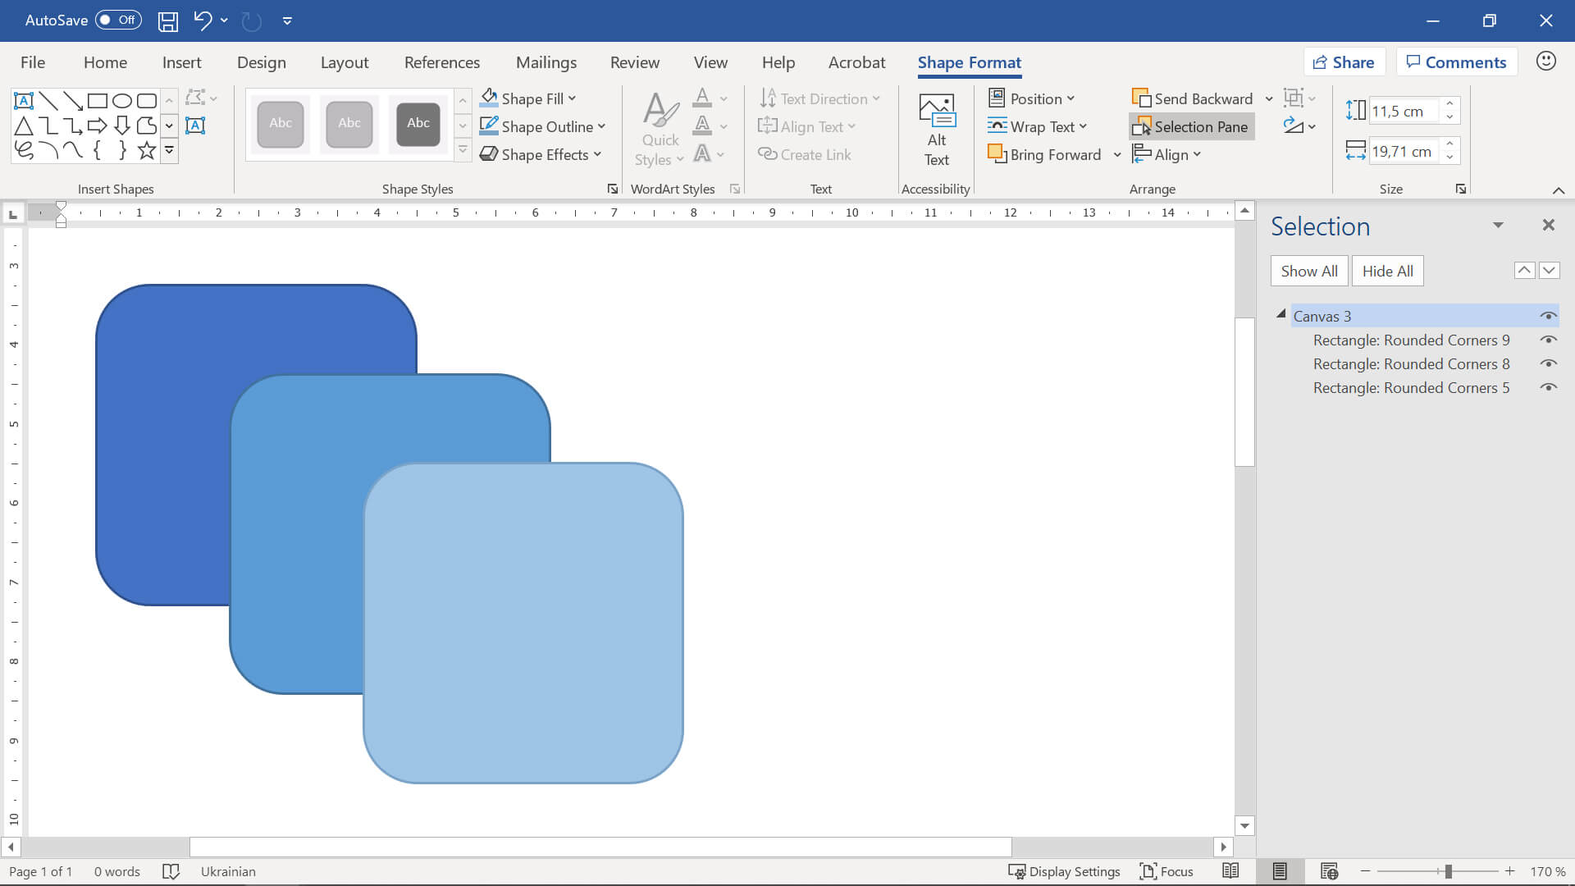This screenshot has width=1575, height=886.
Task: Click the dark gray Abc shape style
Action: (x=418, y=124)
